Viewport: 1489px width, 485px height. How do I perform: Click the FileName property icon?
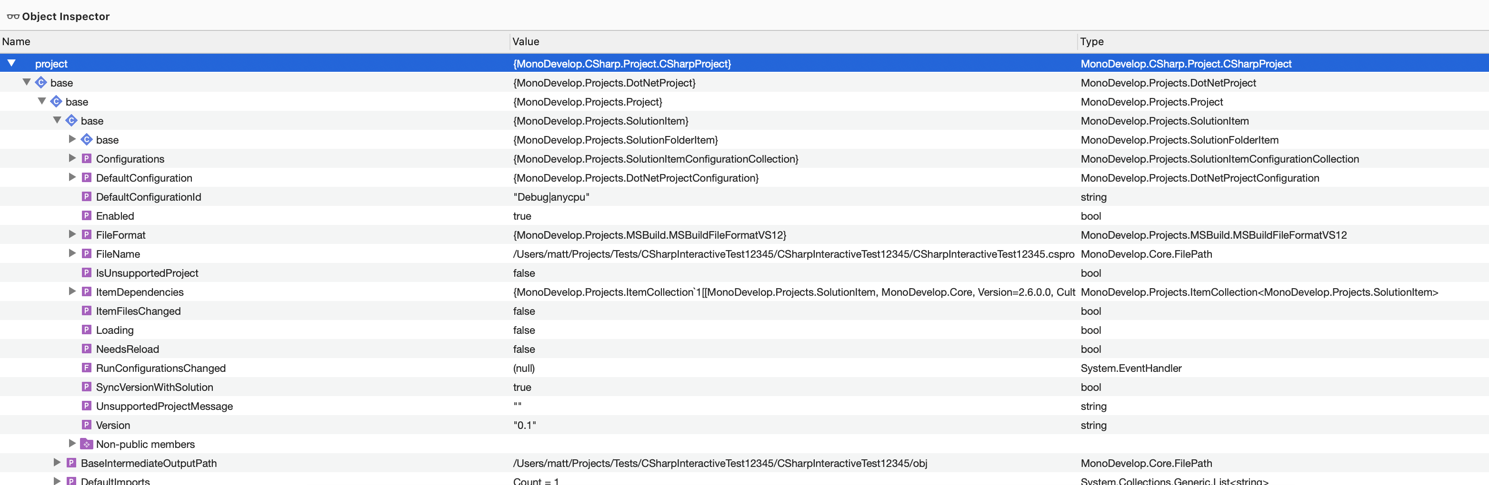point(87,253)
